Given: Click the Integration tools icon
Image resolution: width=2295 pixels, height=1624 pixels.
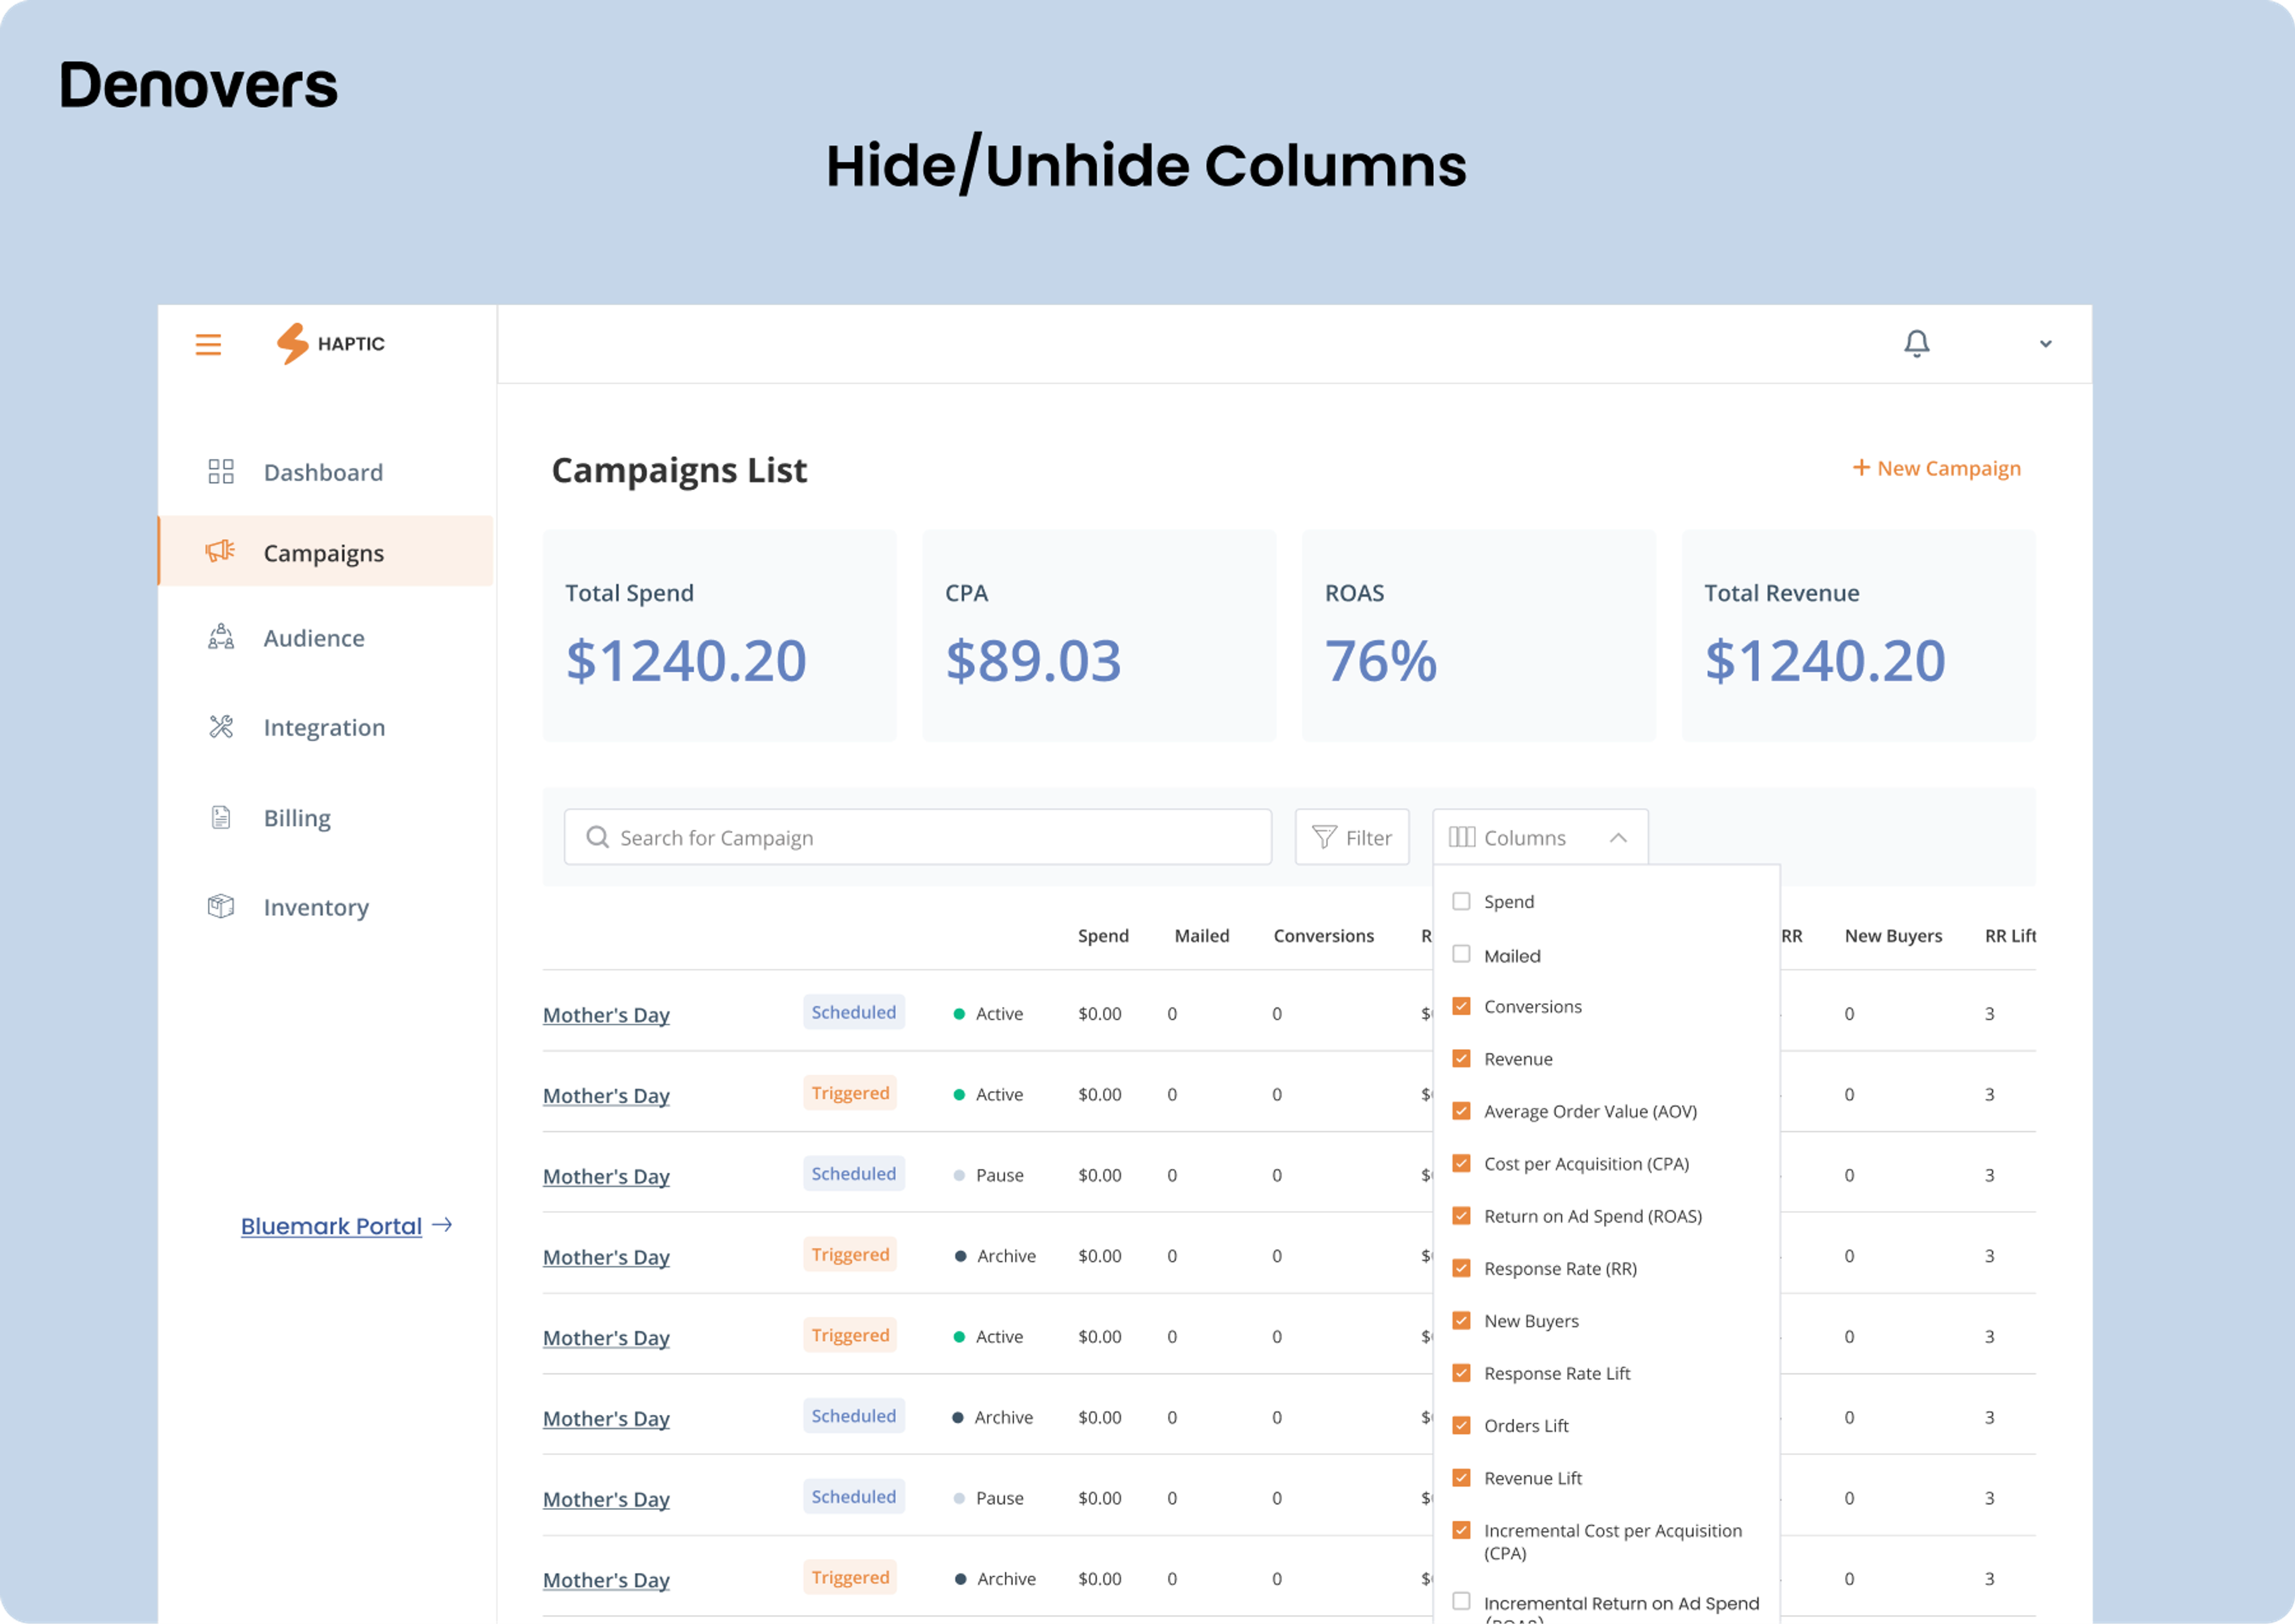Looking at the screenshot, I should click(221, 727).
